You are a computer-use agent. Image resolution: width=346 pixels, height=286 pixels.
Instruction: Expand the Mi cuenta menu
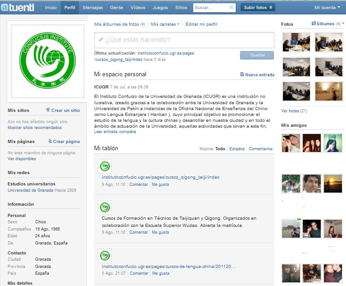327,7
